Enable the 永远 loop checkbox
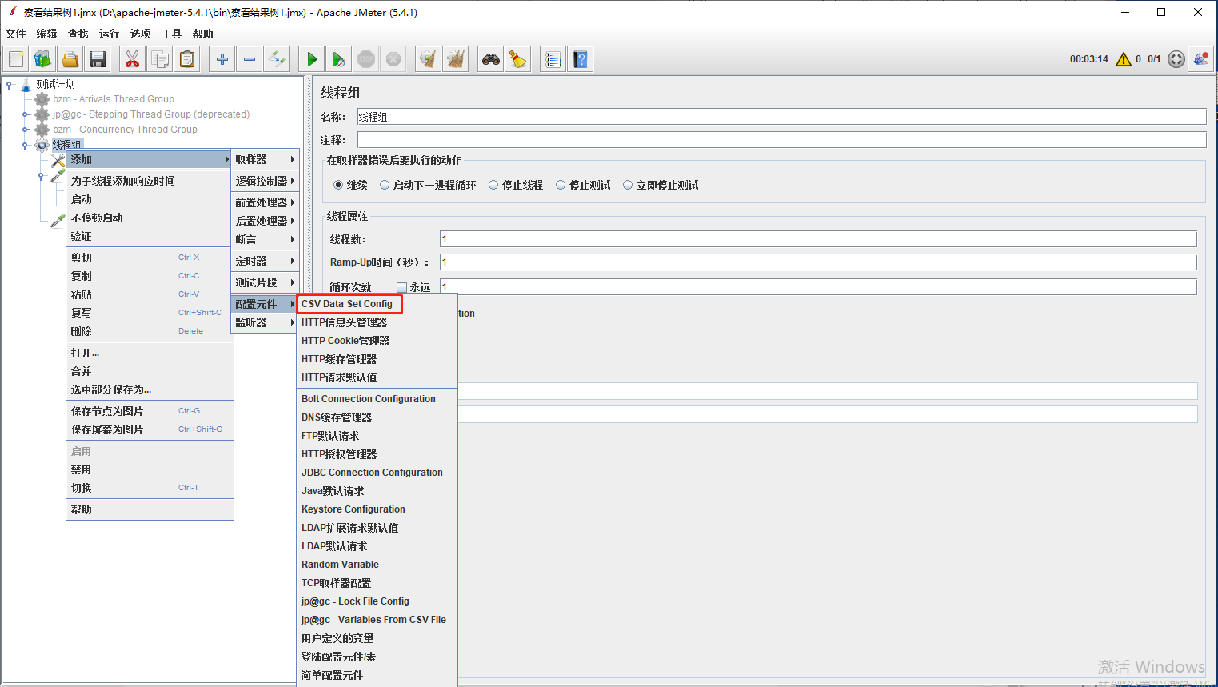Viewport: 1218px width, 687px height. [402, 287]
